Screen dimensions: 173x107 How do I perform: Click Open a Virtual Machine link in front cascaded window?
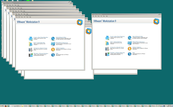[x=39, y=43]
